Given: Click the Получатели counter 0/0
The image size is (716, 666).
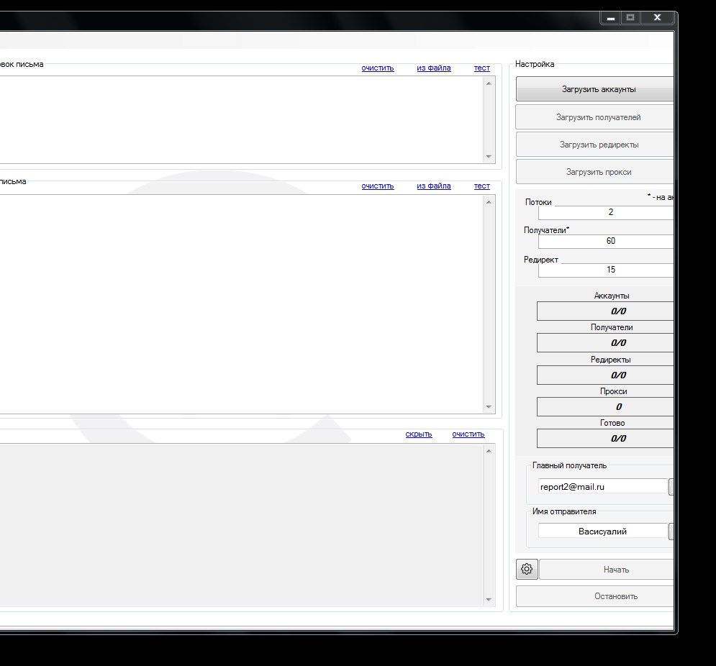Looking at the screenshot, I should pyautogui.click(x=605, y=342).
